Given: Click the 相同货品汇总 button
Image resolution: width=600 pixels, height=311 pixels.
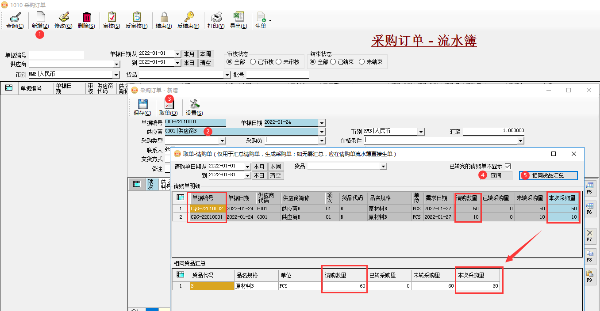Looking at the screenshot, I should (548, 175).
